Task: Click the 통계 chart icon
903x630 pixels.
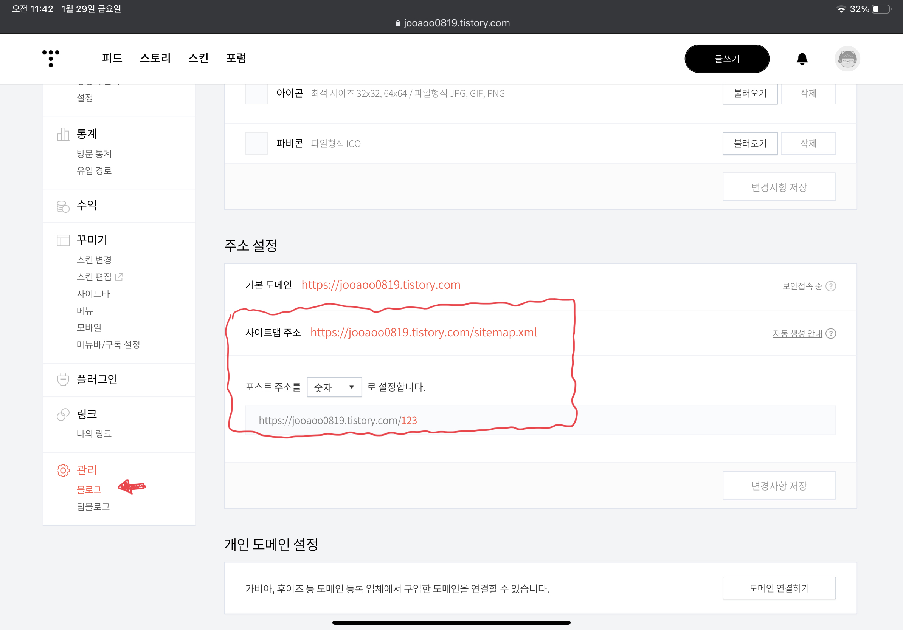Action: (x=63, y=134)
